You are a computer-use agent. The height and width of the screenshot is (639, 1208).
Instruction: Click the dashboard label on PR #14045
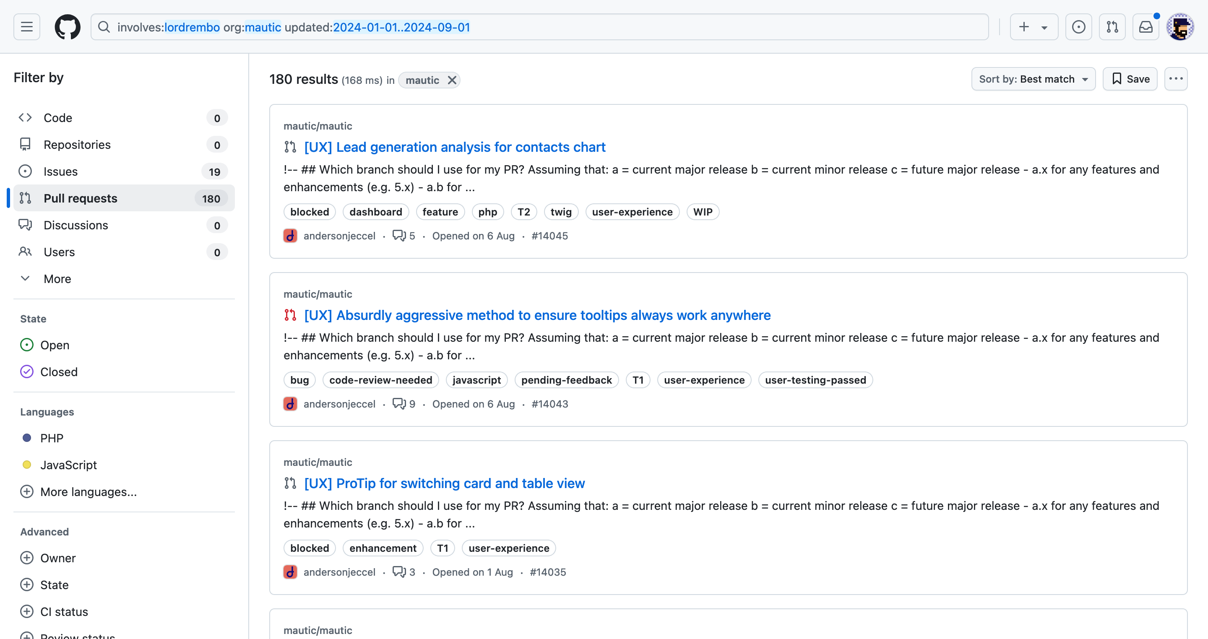[376, 211]
